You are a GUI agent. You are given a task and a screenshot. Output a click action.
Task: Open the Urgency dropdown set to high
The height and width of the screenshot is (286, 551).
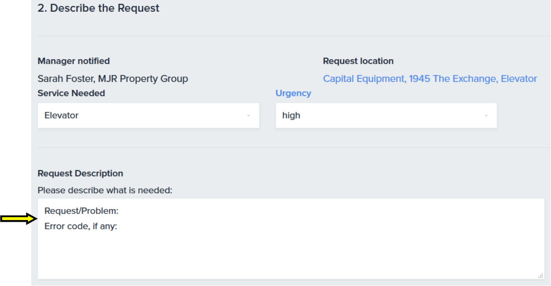(x=386, y=115)
